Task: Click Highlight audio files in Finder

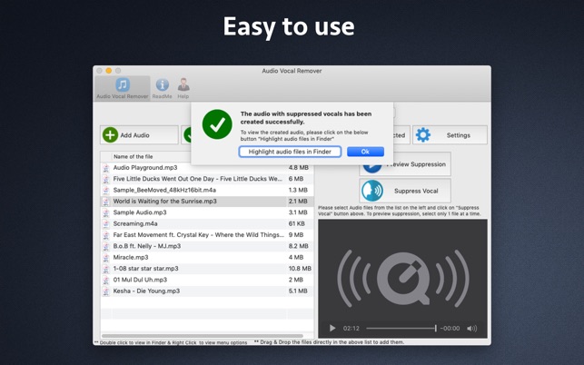Action: pyautogui.click(x=290, y=152)
